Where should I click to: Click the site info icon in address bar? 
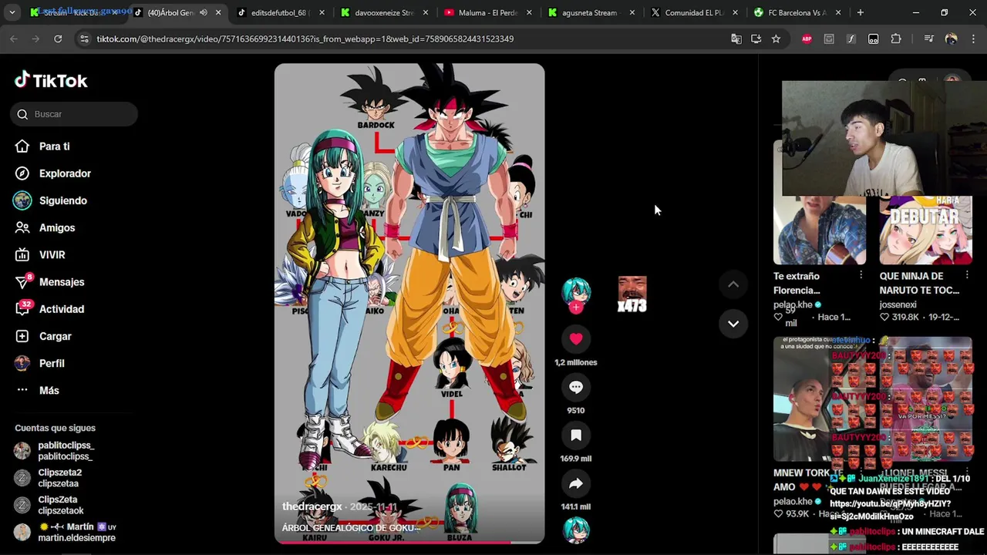(x=84, y=39)
